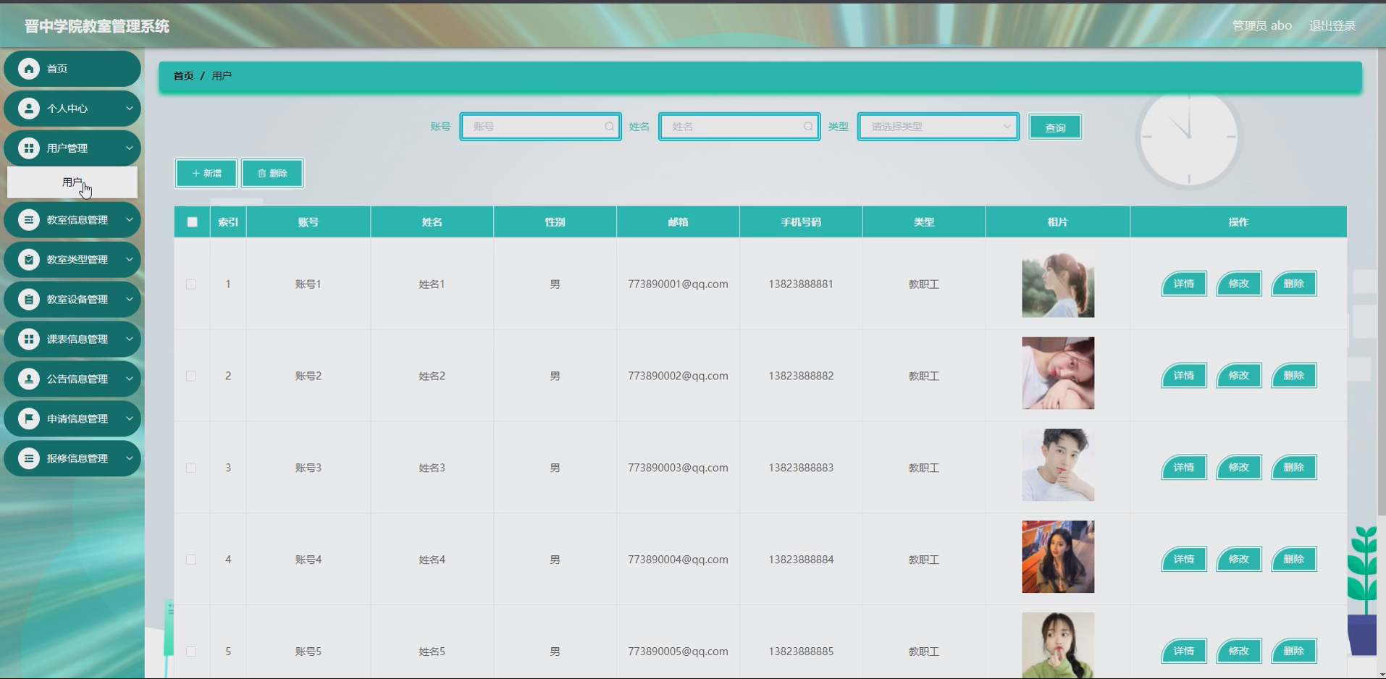Open photo thumbnail for 账号4
The image size is (1386, 679).
pyautogui.click(x=1058, y=557)
